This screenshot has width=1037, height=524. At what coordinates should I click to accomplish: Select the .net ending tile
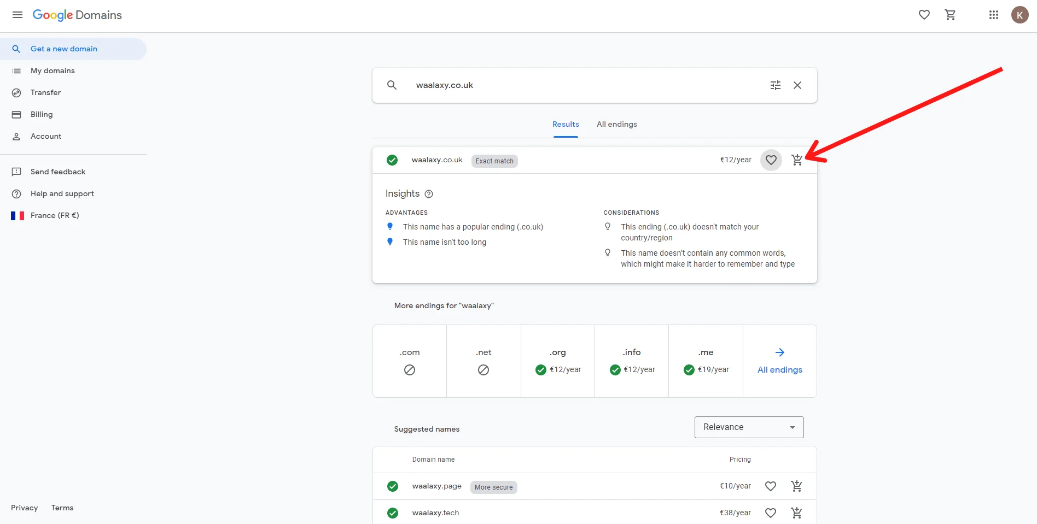pos(483,361)
